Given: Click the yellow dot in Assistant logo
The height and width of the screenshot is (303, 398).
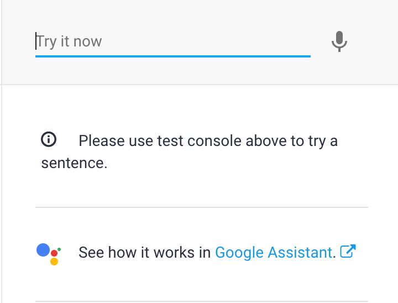Looking at the screenshot, I should click(x=54, y=262).
